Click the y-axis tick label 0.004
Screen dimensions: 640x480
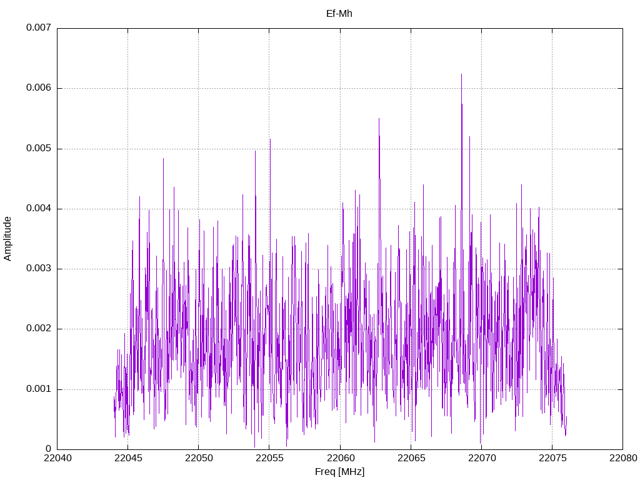(x=39, y=208)
